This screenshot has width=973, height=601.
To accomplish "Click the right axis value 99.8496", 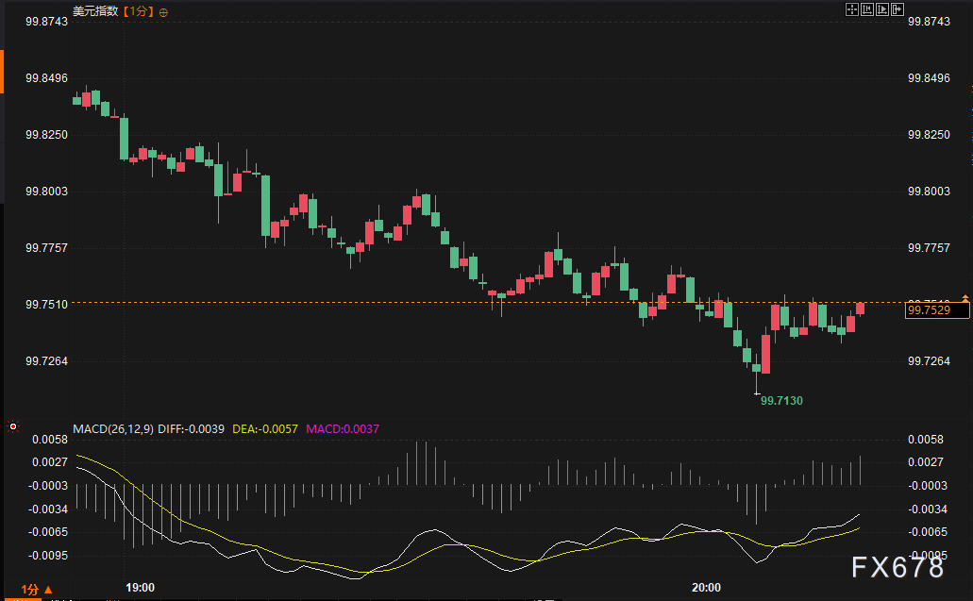I will (929, 78).
